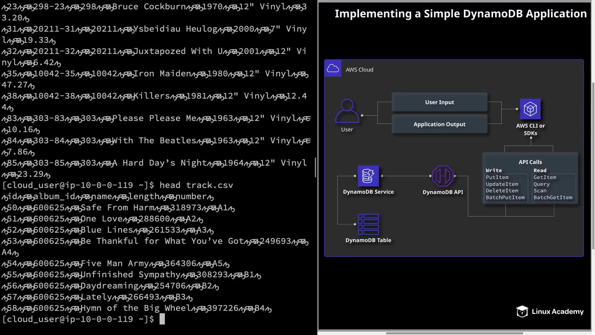Click the Application Output box
This screenshot has height=335, width=595.
click(439, 124)
